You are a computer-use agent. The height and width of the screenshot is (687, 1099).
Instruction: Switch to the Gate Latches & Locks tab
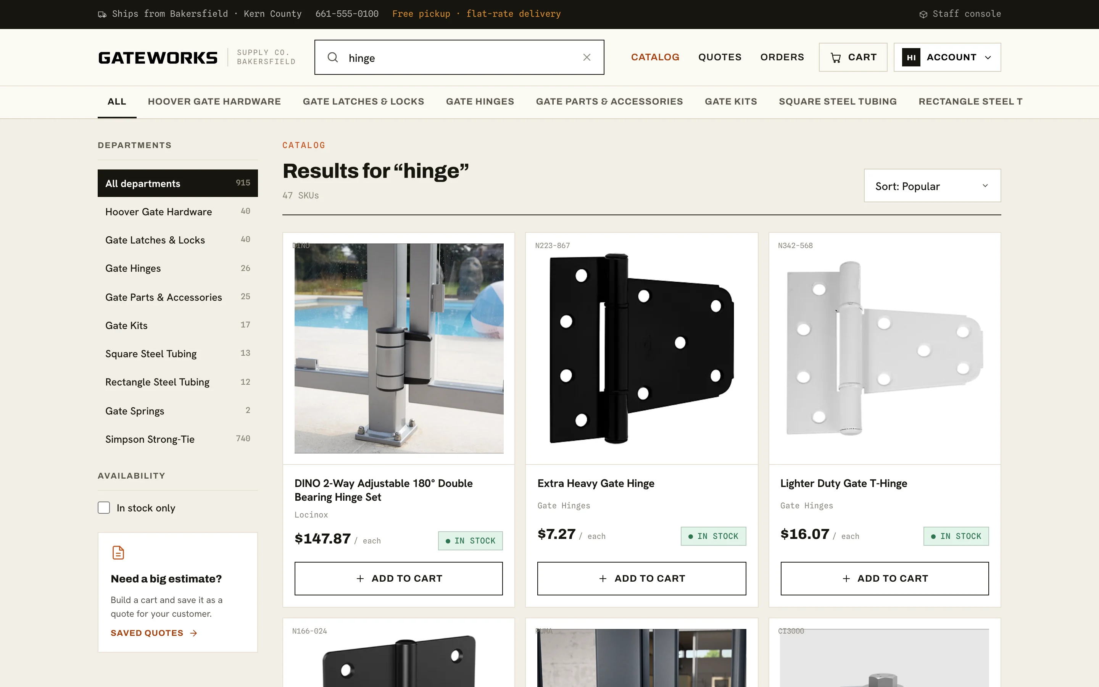coord(363,102)
